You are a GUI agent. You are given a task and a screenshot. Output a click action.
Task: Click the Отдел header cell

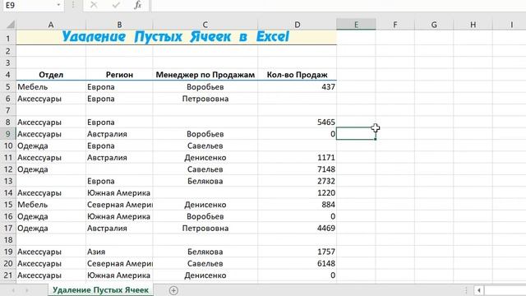[51, 75]
